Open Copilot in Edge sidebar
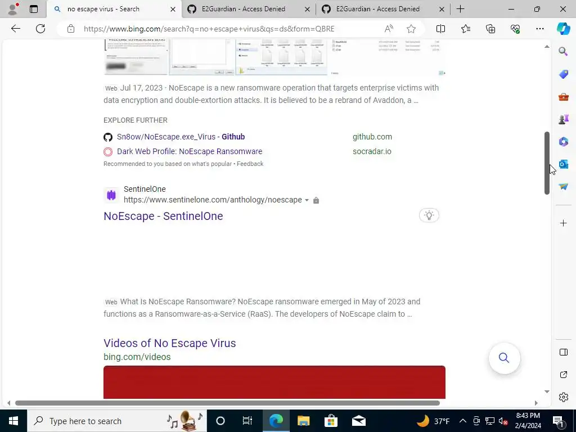The width and height of the screenshot is (576, 432). pos(563,29)
